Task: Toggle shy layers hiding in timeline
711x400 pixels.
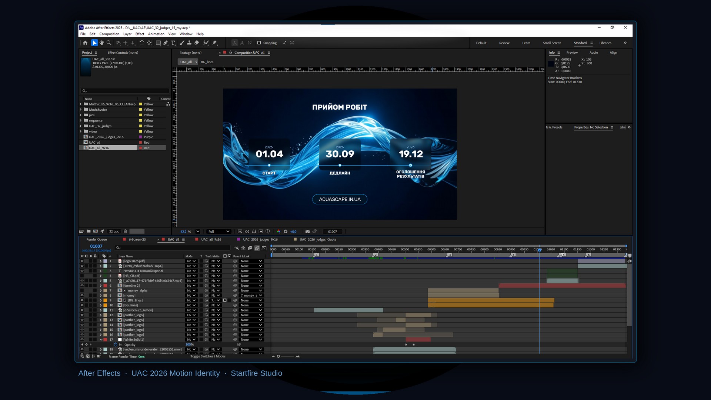Action: pos(243,248)
